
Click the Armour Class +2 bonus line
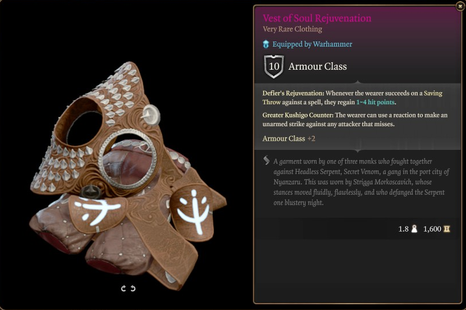click(289, 138)
